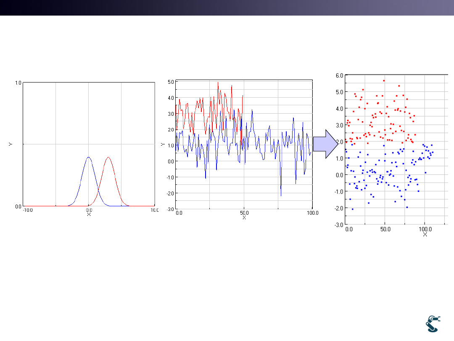
Task: Select the X axis label under the bell curve chart
Action: coord(89,214)
